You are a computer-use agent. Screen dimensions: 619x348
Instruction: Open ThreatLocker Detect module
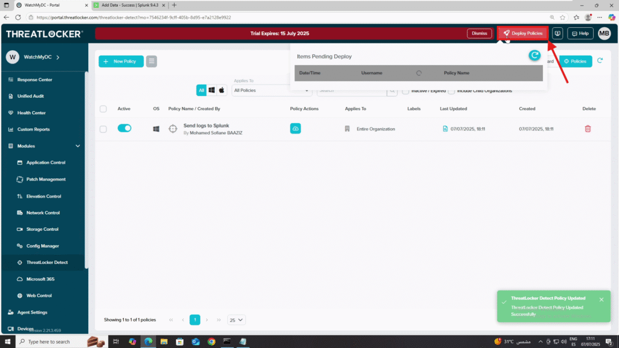47,262
